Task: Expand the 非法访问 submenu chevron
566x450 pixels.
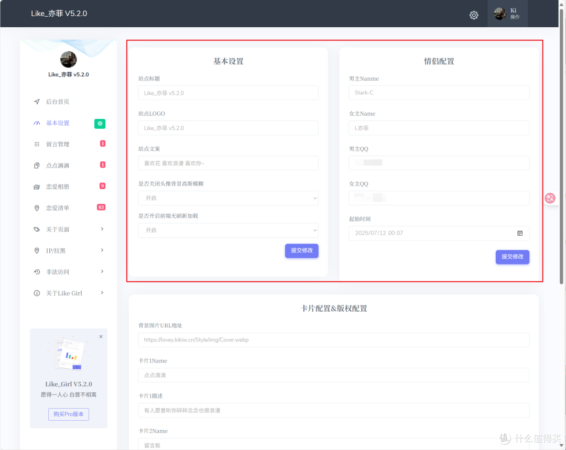Action: (x=102, y=271)
